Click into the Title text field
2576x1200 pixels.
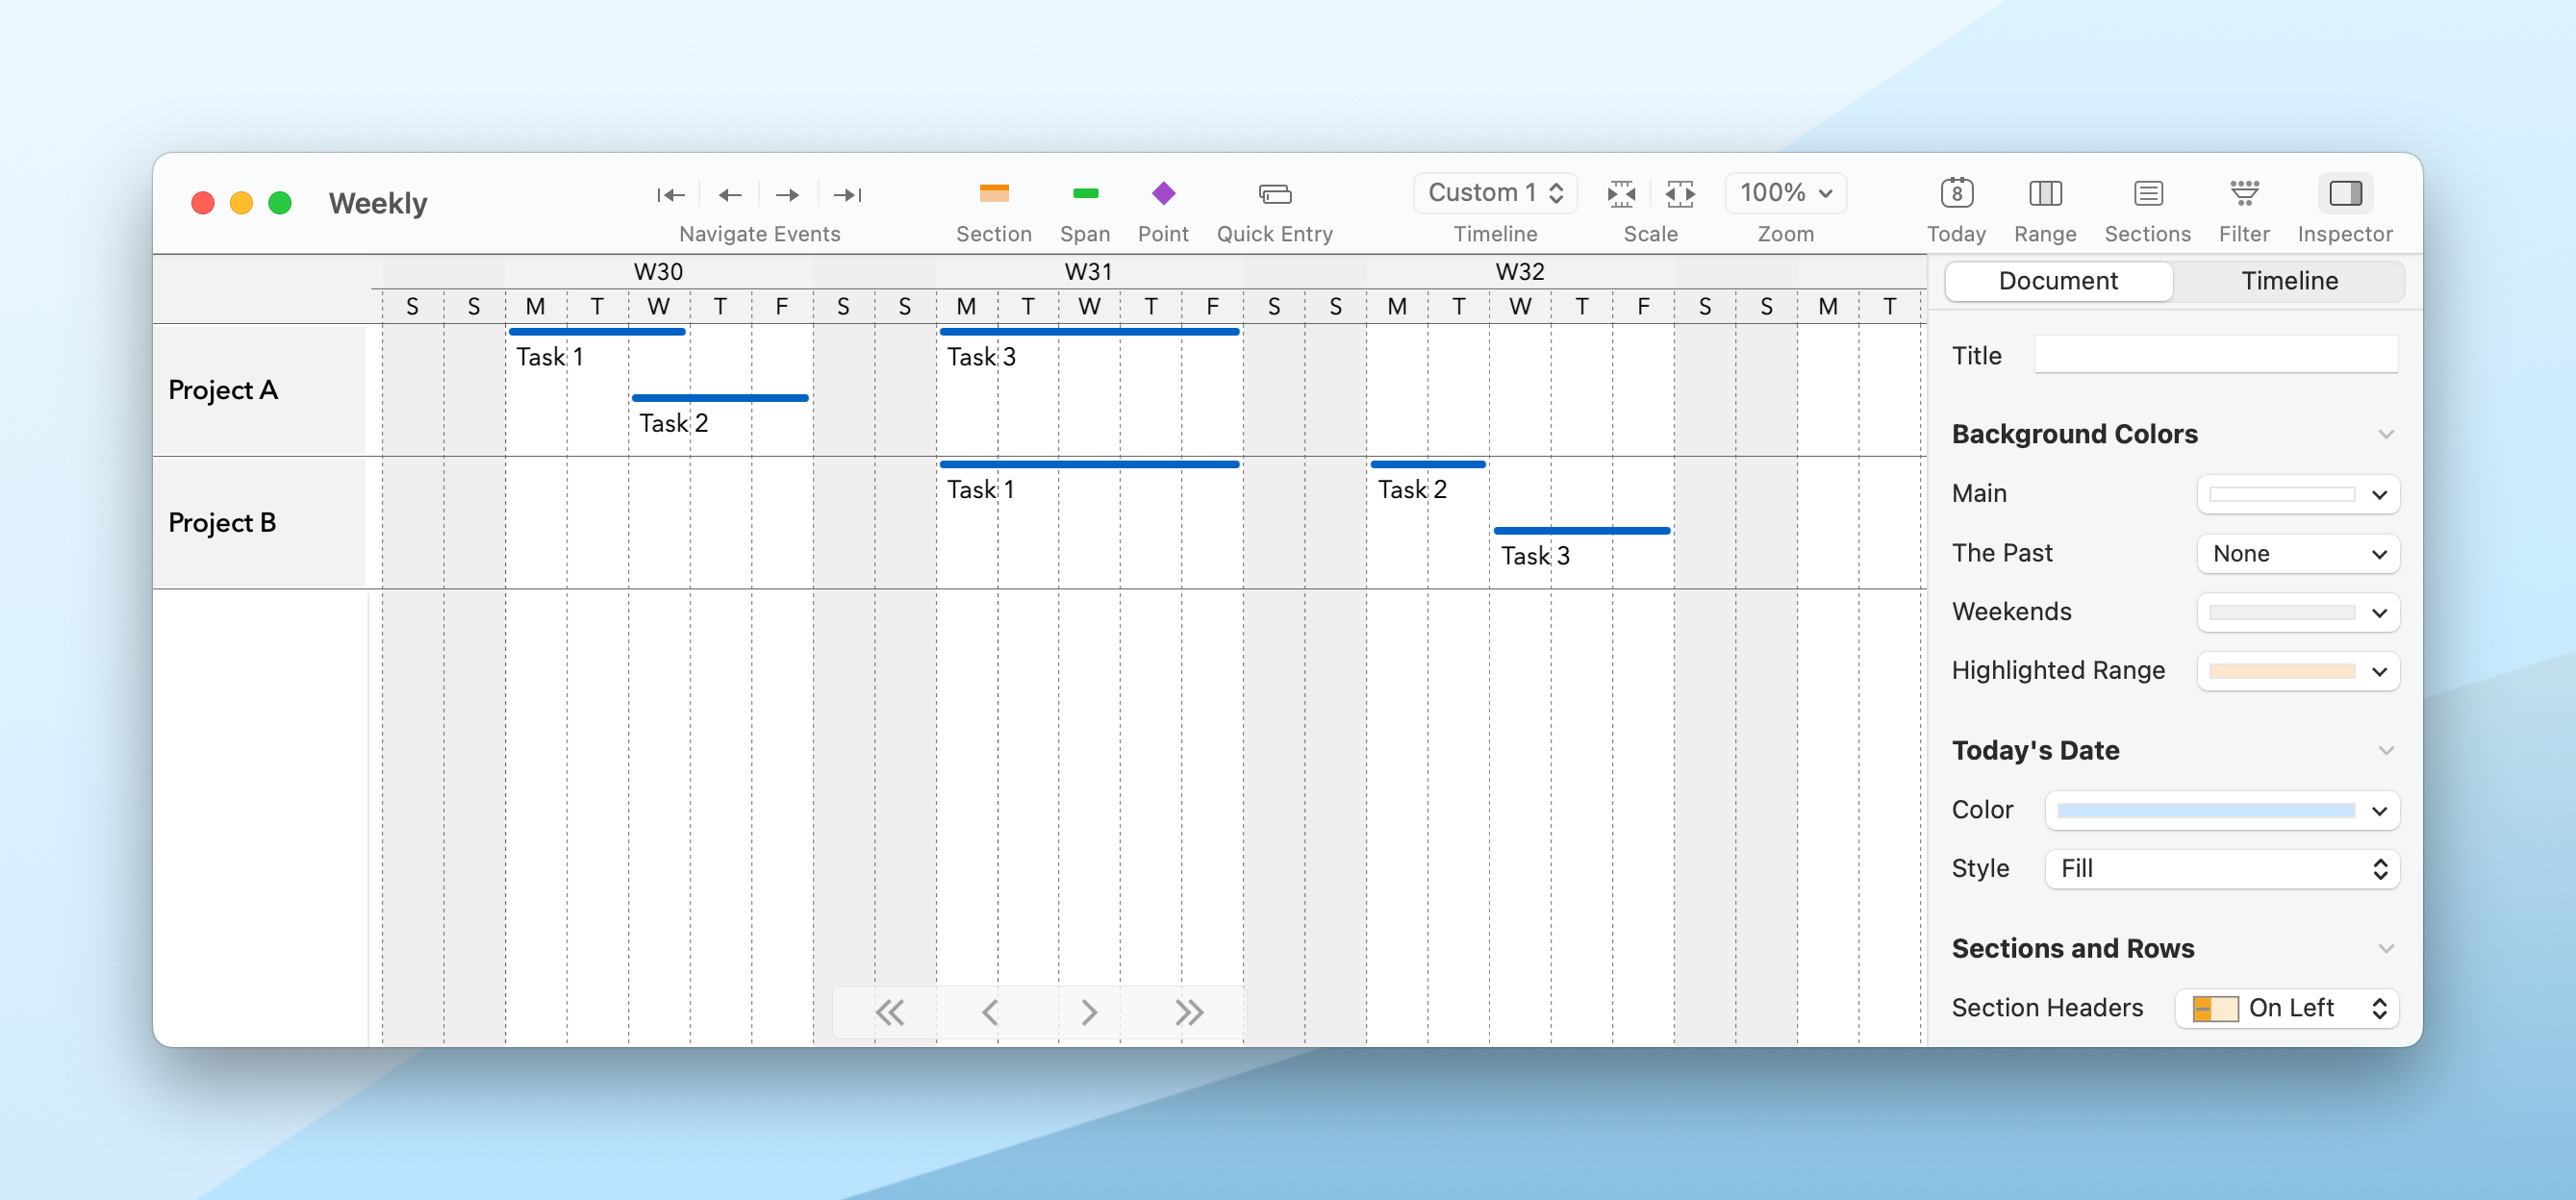click(x=2215, y=355)
